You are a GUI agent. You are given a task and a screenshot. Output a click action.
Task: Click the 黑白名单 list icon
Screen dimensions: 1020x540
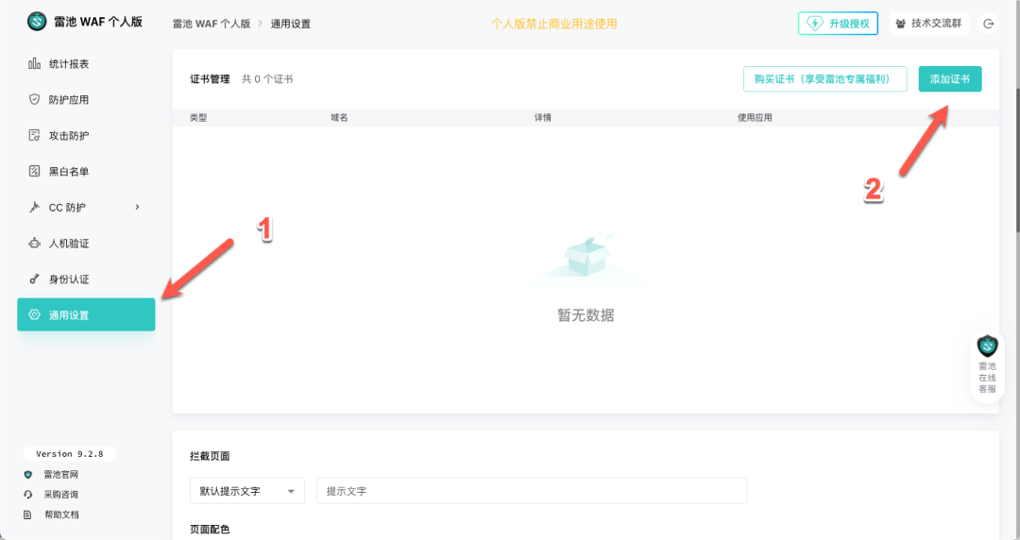click(x=35, y=171)
